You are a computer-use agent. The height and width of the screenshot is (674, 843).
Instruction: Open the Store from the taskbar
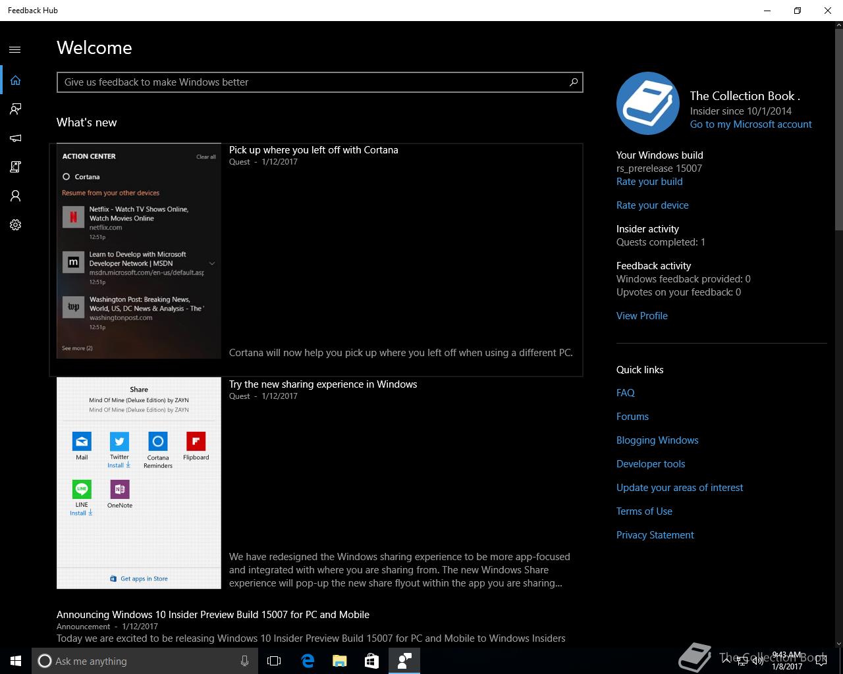tap(371, 661)
